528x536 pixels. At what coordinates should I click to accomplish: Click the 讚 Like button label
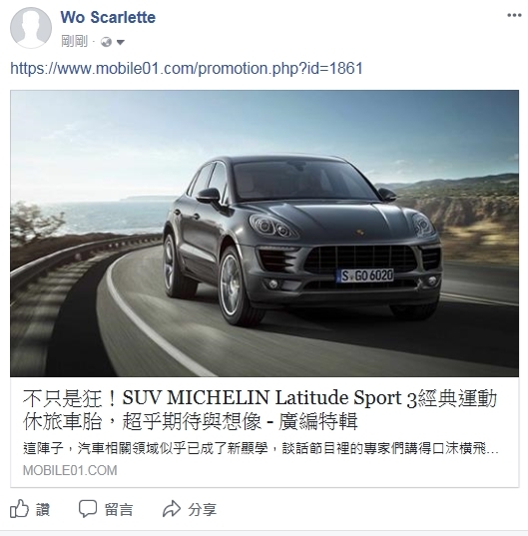point(43,510)
